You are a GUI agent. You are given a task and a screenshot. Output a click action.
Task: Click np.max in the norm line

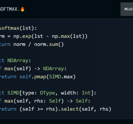point(61,36)
